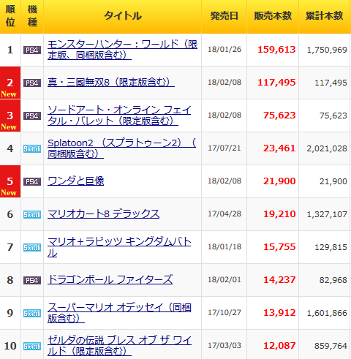Click the Switch icon in the マリオ+ラビッツ row
Screen dimensions: 351x359
tap(32, 248)
